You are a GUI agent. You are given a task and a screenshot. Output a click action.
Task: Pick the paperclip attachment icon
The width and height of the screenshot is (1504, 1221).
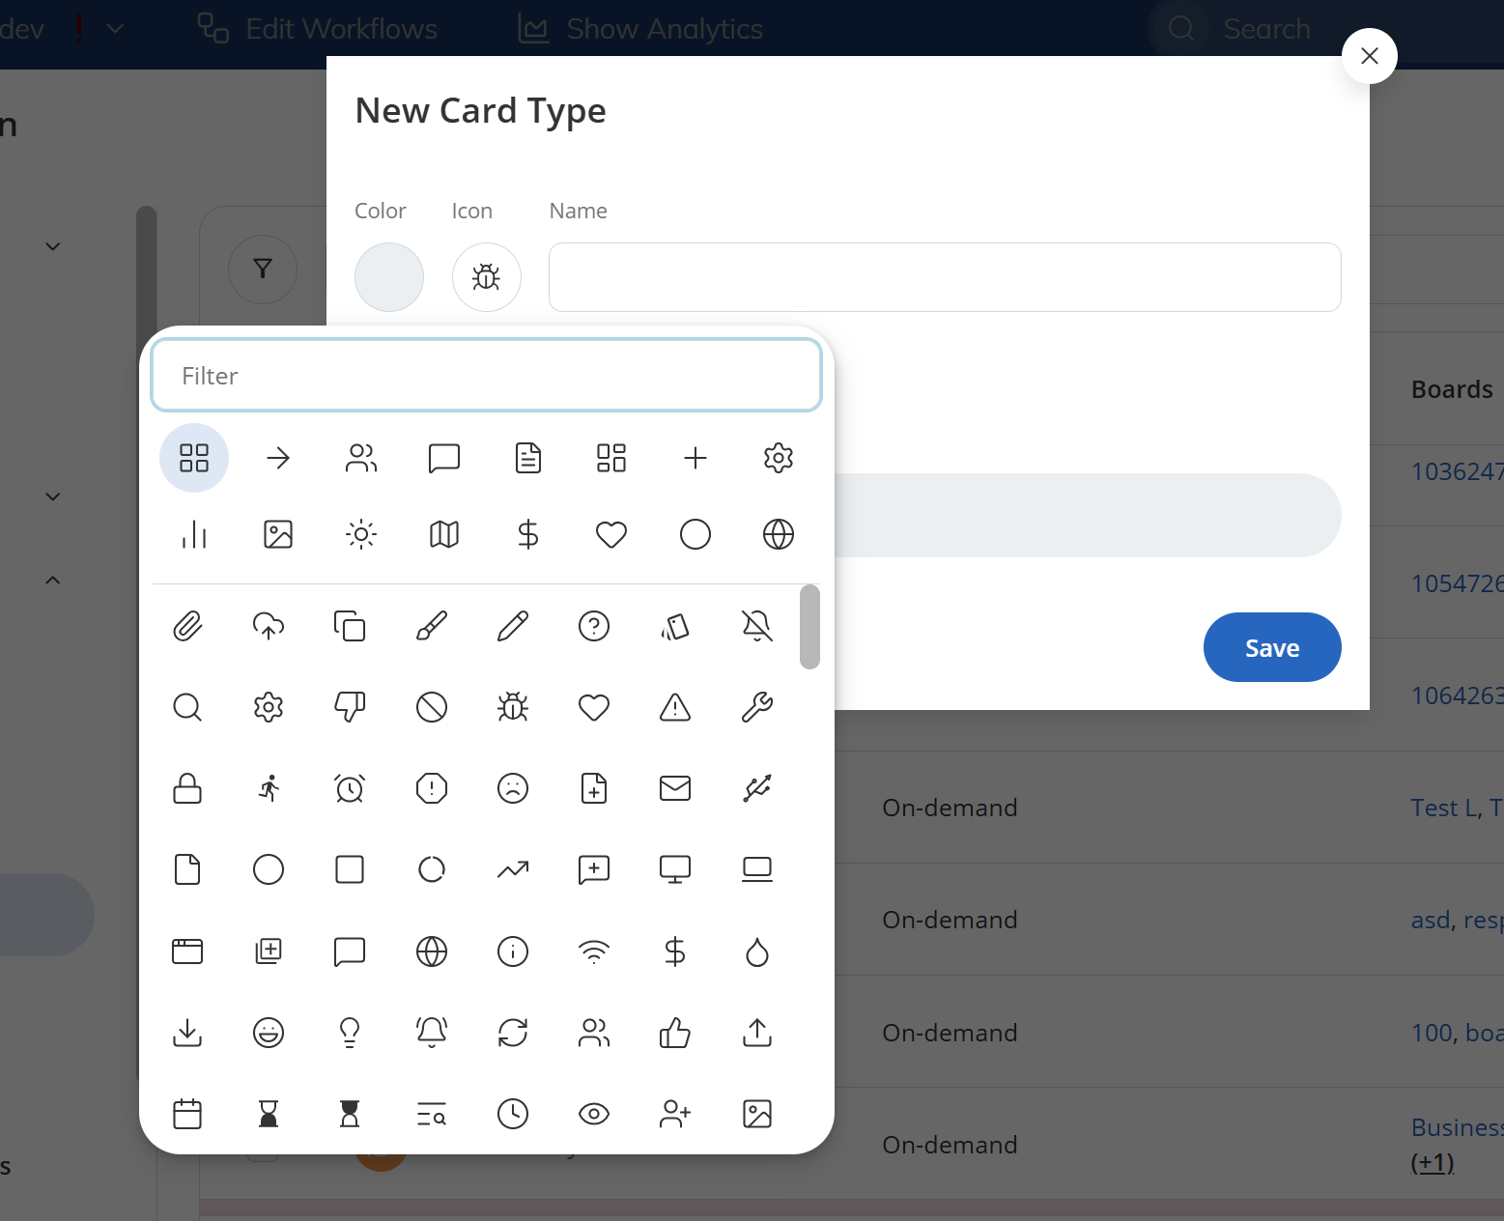click(187, 626)
